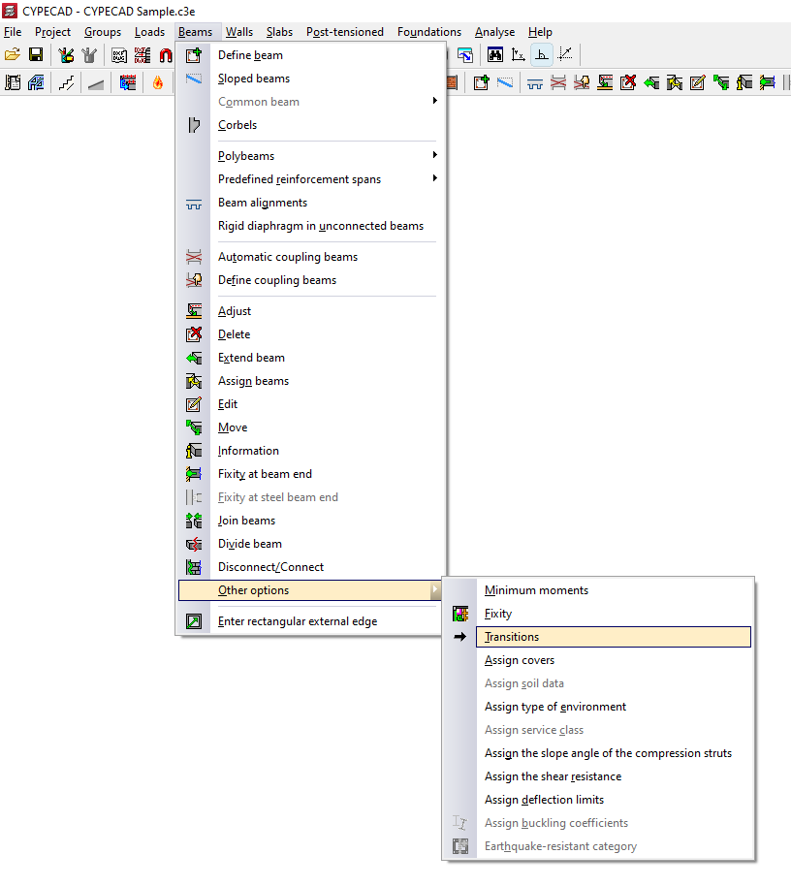This screenshot has height=886, width=791.
Task: Click the Beam alignments toolbar icon
Action: [535, 83]
